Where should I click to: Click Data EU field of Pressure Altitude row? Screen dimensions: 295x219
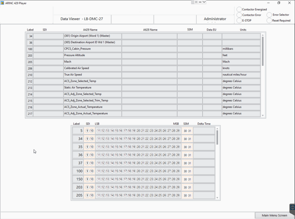[x=212, y=56]
